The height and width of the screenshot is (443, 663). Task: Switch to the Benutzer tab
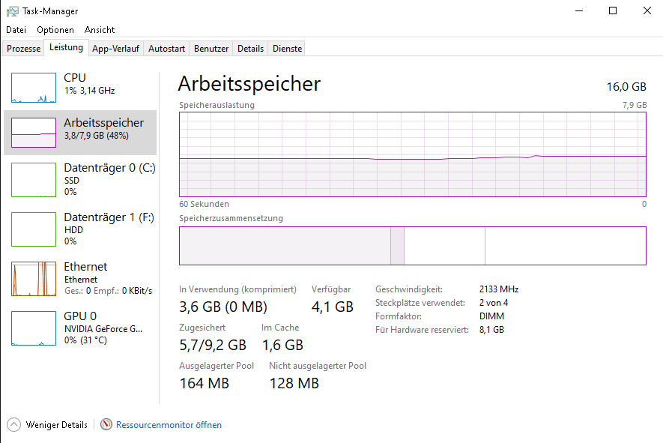[211, 49]
